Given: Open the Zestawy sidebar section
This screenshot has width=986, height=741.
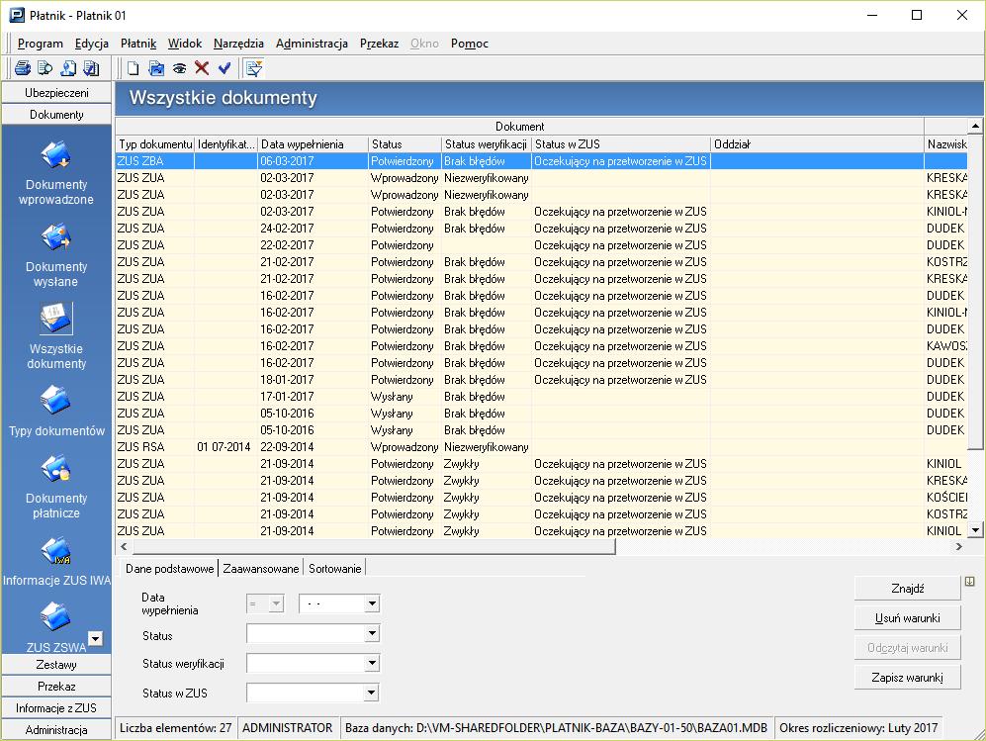Looking at the screenshot, I should (x=56, y=664).
